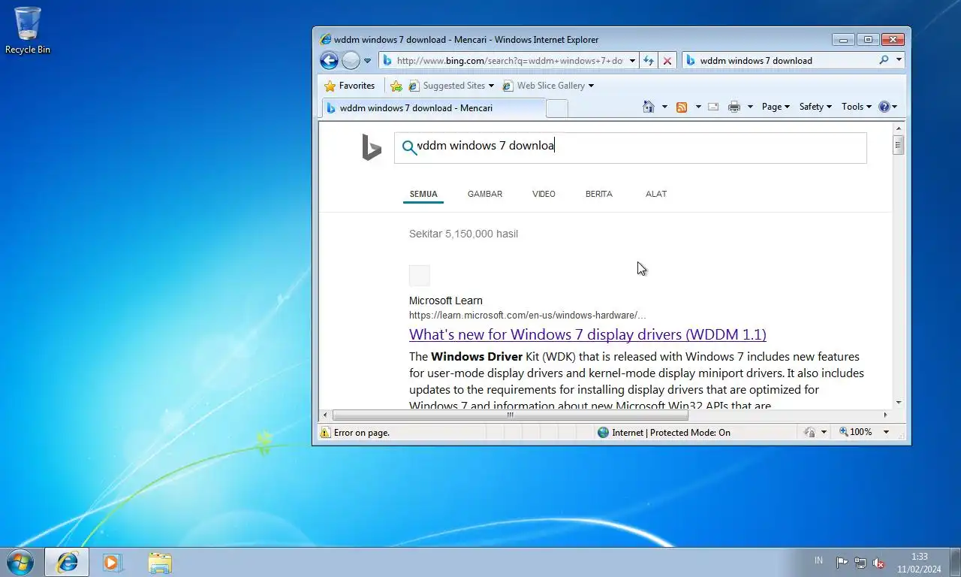961x577 pixels.
Task: Open the Windows Start button
Action: coord(20,562)
